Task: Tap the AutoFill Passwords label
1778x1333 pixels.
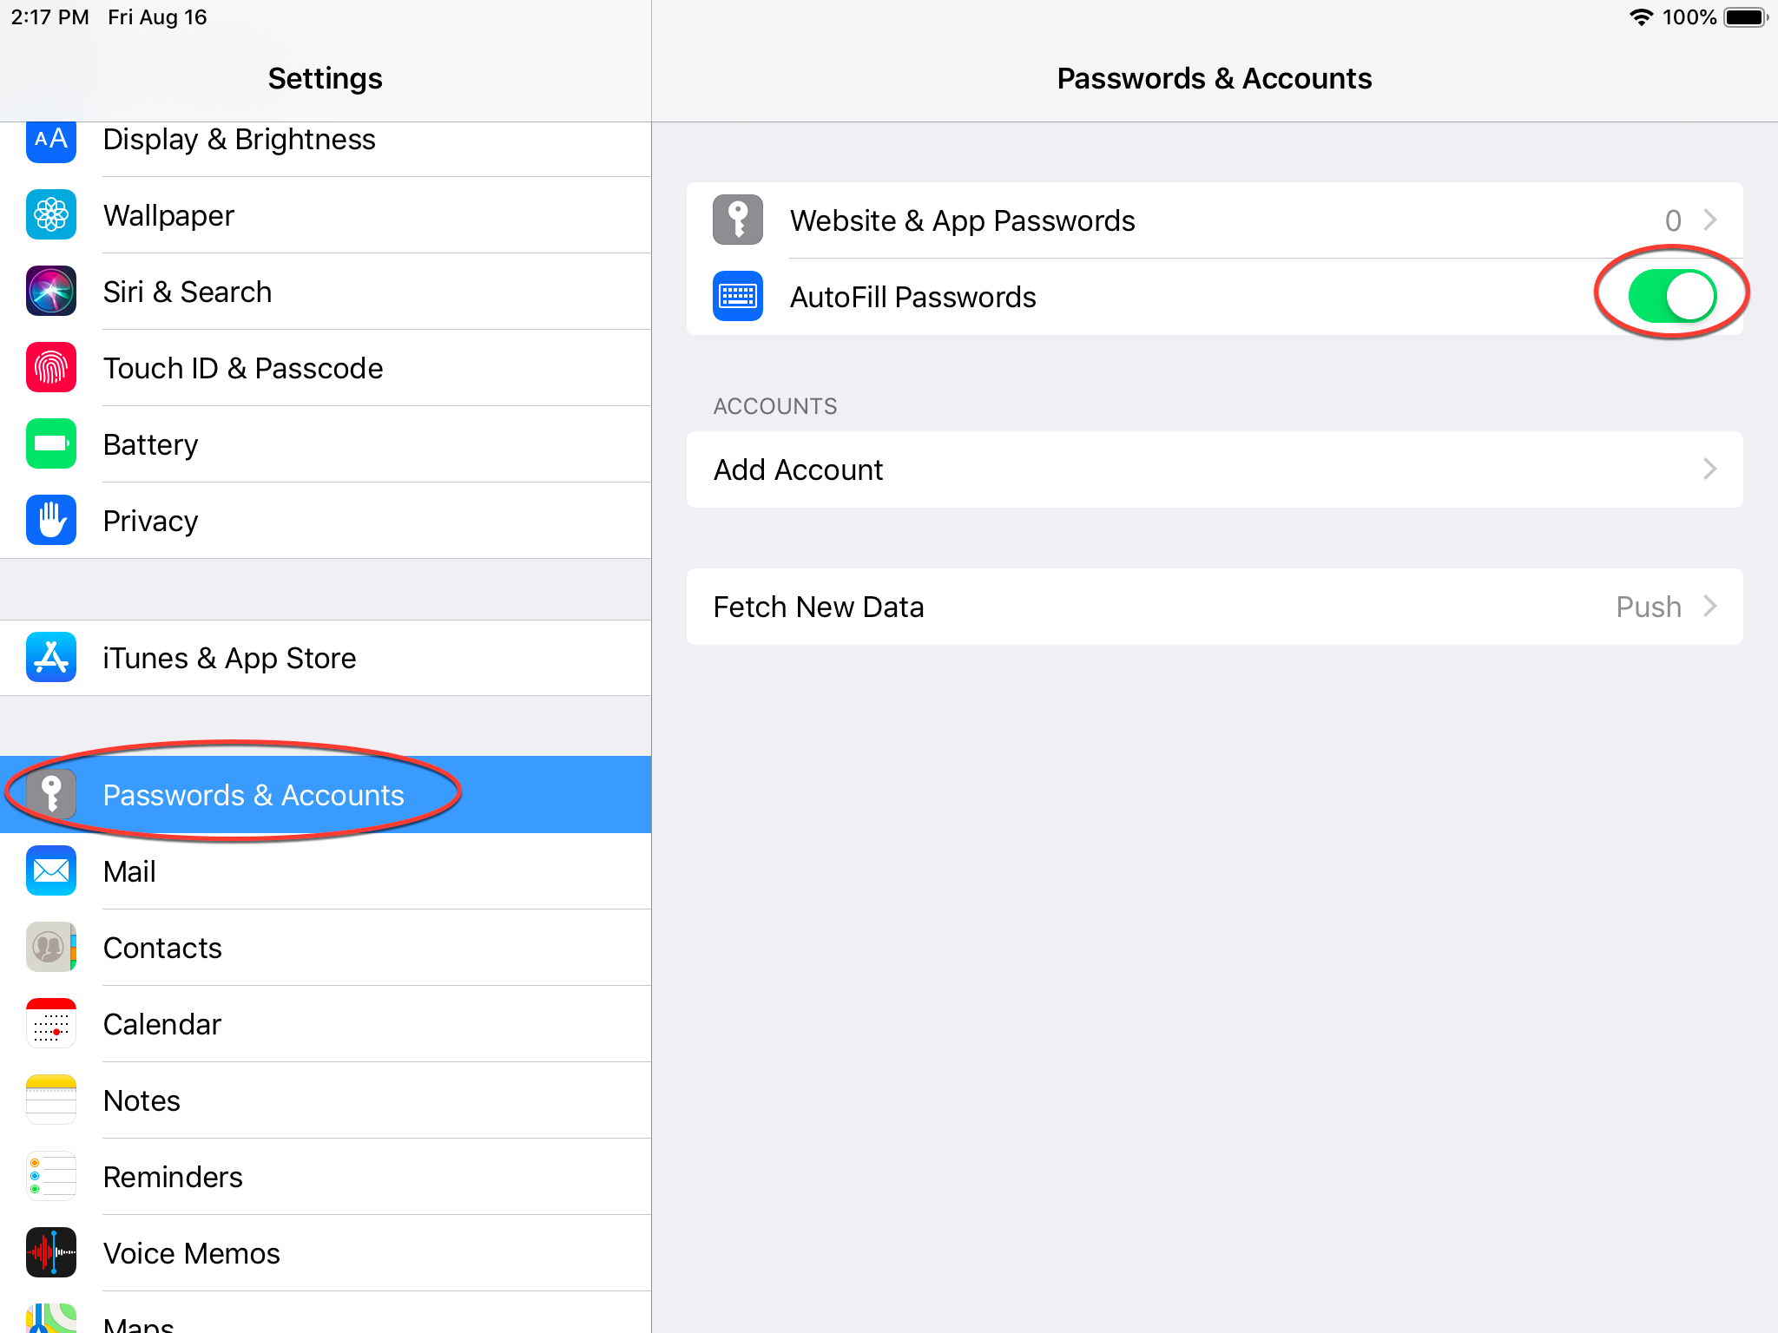Action: point(912,297)
